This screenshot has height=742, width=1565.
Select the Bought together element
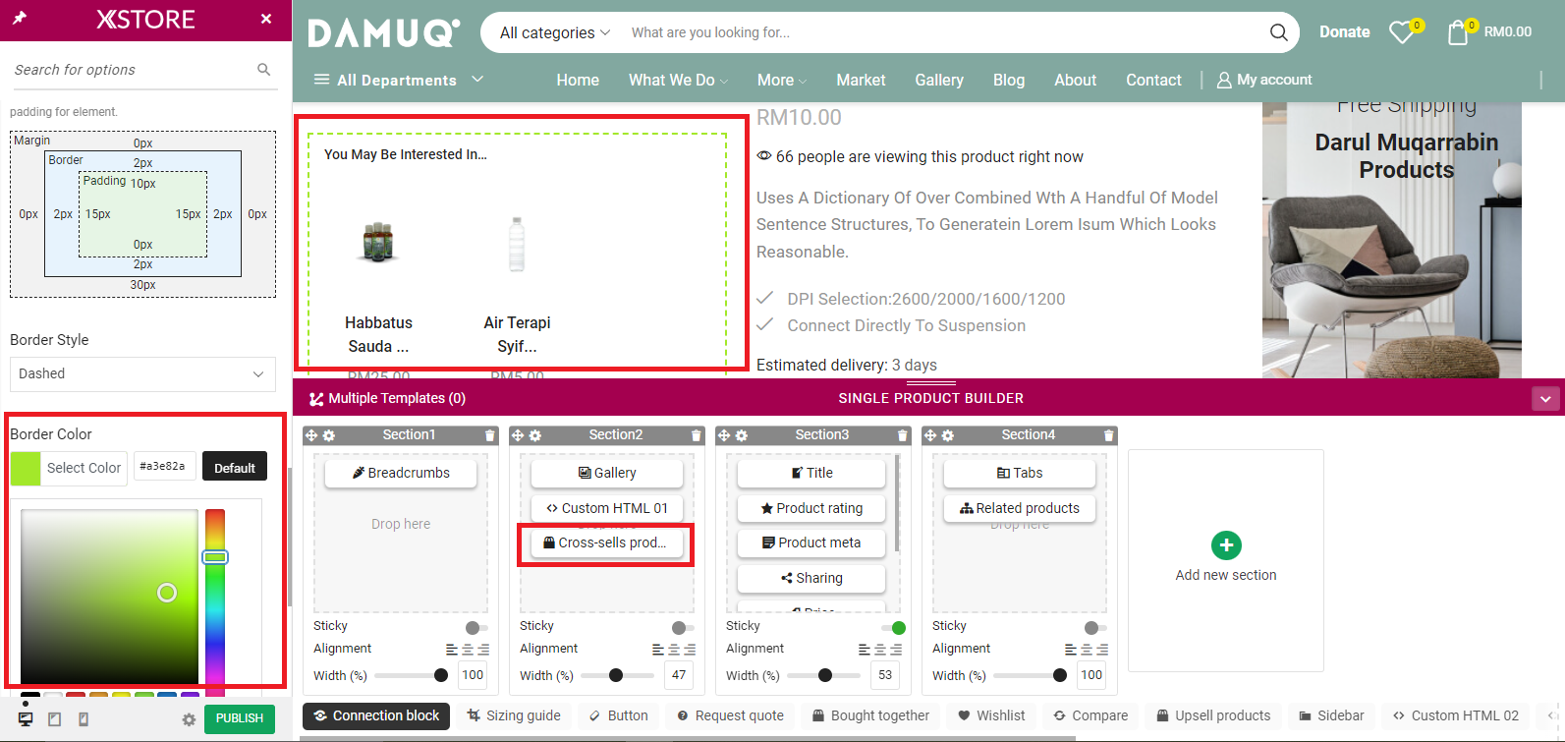coord(870,715)
